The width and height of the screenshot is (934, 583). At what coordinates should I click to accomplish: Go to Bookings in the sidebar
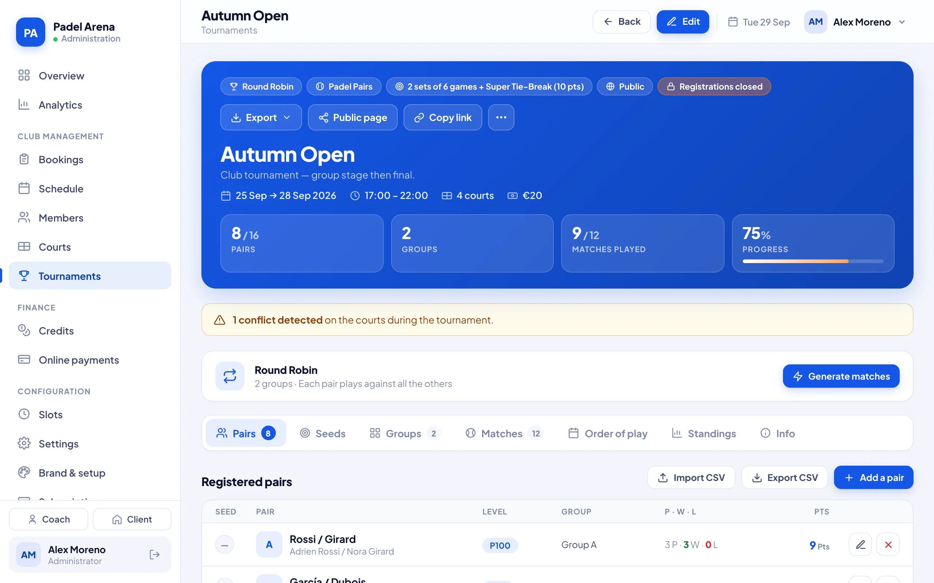[90, 159]
